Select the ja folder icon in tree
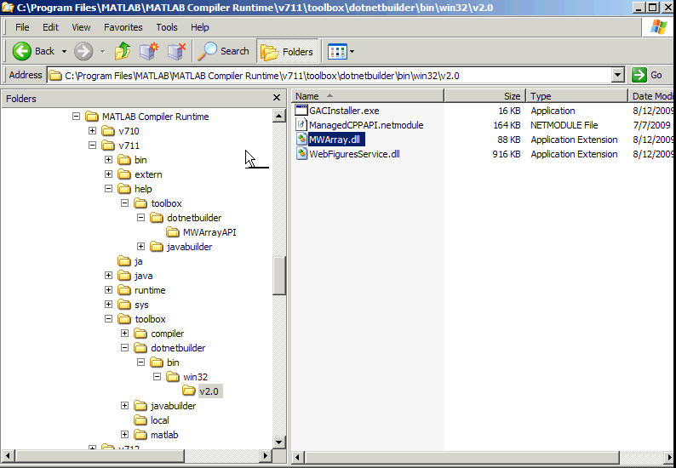Viewport: 676px width, 468px height. (124, 261)
